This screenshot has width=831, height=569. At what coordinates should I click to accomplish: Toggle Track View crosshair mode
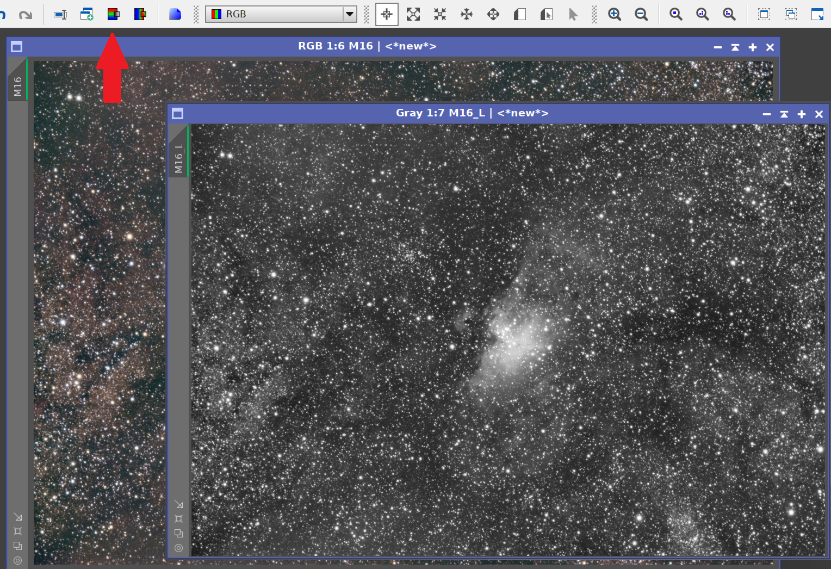387,14
